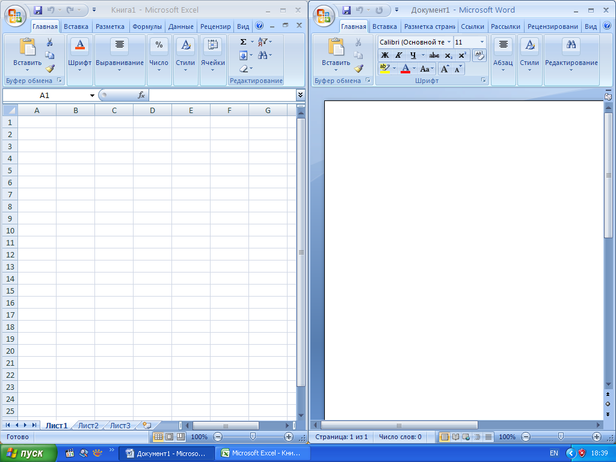Adjust the Excel zoom slider handle
The height and width of the screenshot is (462, 616).
coord(253,437)
